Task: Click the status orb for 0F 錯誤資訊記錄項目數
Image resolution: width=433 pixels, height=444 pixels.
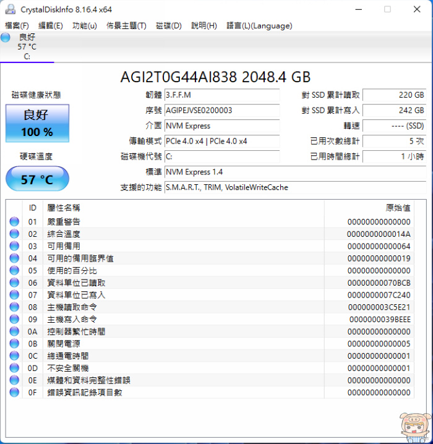Action: (14, 393)
